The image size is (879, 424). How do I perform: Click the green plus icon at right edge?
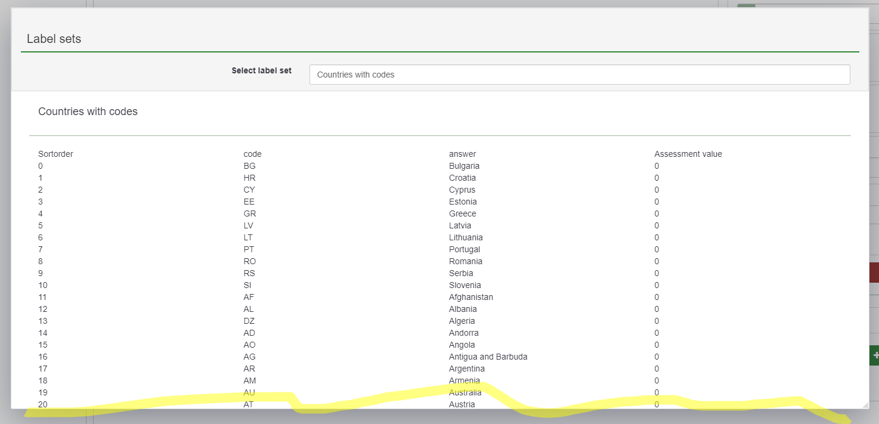(x=875, y=355)
